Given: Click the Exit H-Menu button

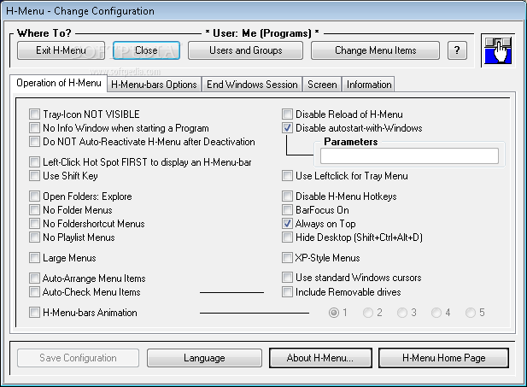Looking at the screenshot, I should [61, 50].
